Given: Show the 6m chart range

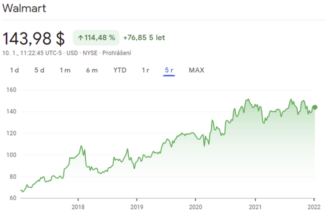Looking at the screenshot, I should [x=91, y=70].
